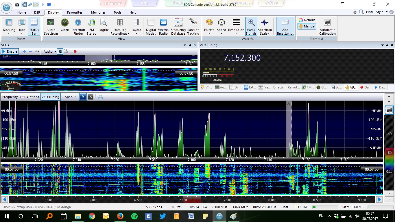Toggle the Status Bar pane
This screenshot has width=395, height=222.
(x=34, y=27)
